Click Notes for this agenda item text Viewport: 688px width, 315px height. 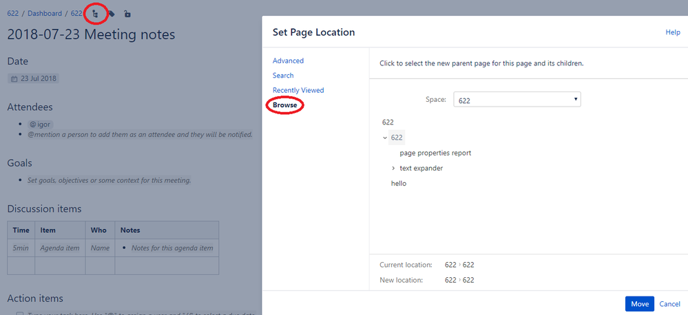coord(172,248)
